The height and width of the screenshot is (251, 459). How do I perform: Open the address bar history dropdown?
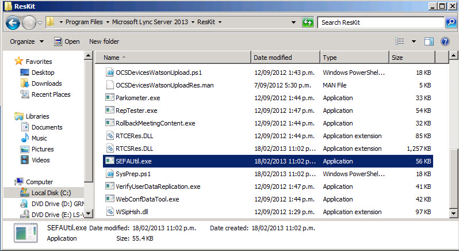coord(294,23)
